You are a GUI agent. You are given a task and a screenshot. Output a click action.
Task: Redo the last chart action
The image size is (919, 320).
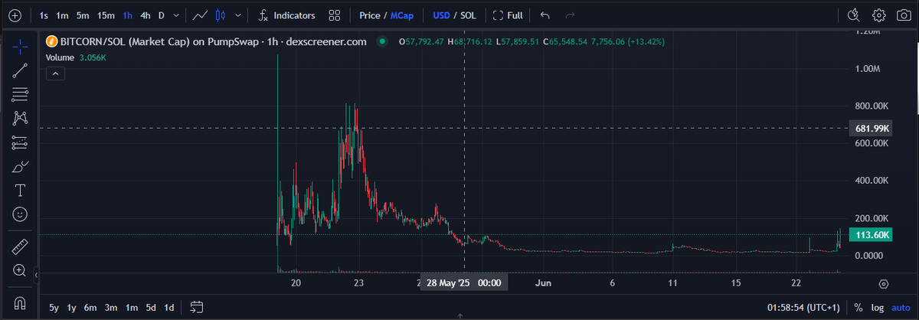point(570,15)
